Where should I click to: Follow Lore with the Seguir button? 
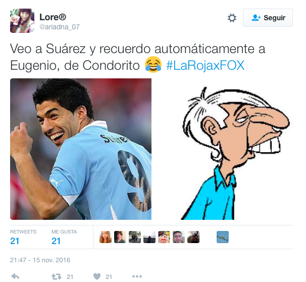268,18
